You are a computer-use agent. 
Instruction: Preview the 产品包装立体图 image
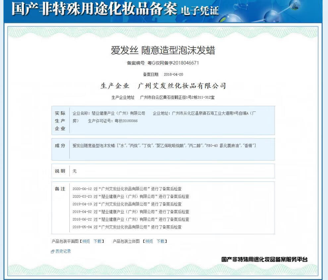point(149,241)
